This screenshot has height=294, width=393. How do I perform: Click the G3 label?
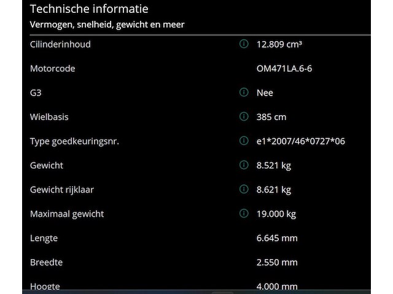pos(36,92)
